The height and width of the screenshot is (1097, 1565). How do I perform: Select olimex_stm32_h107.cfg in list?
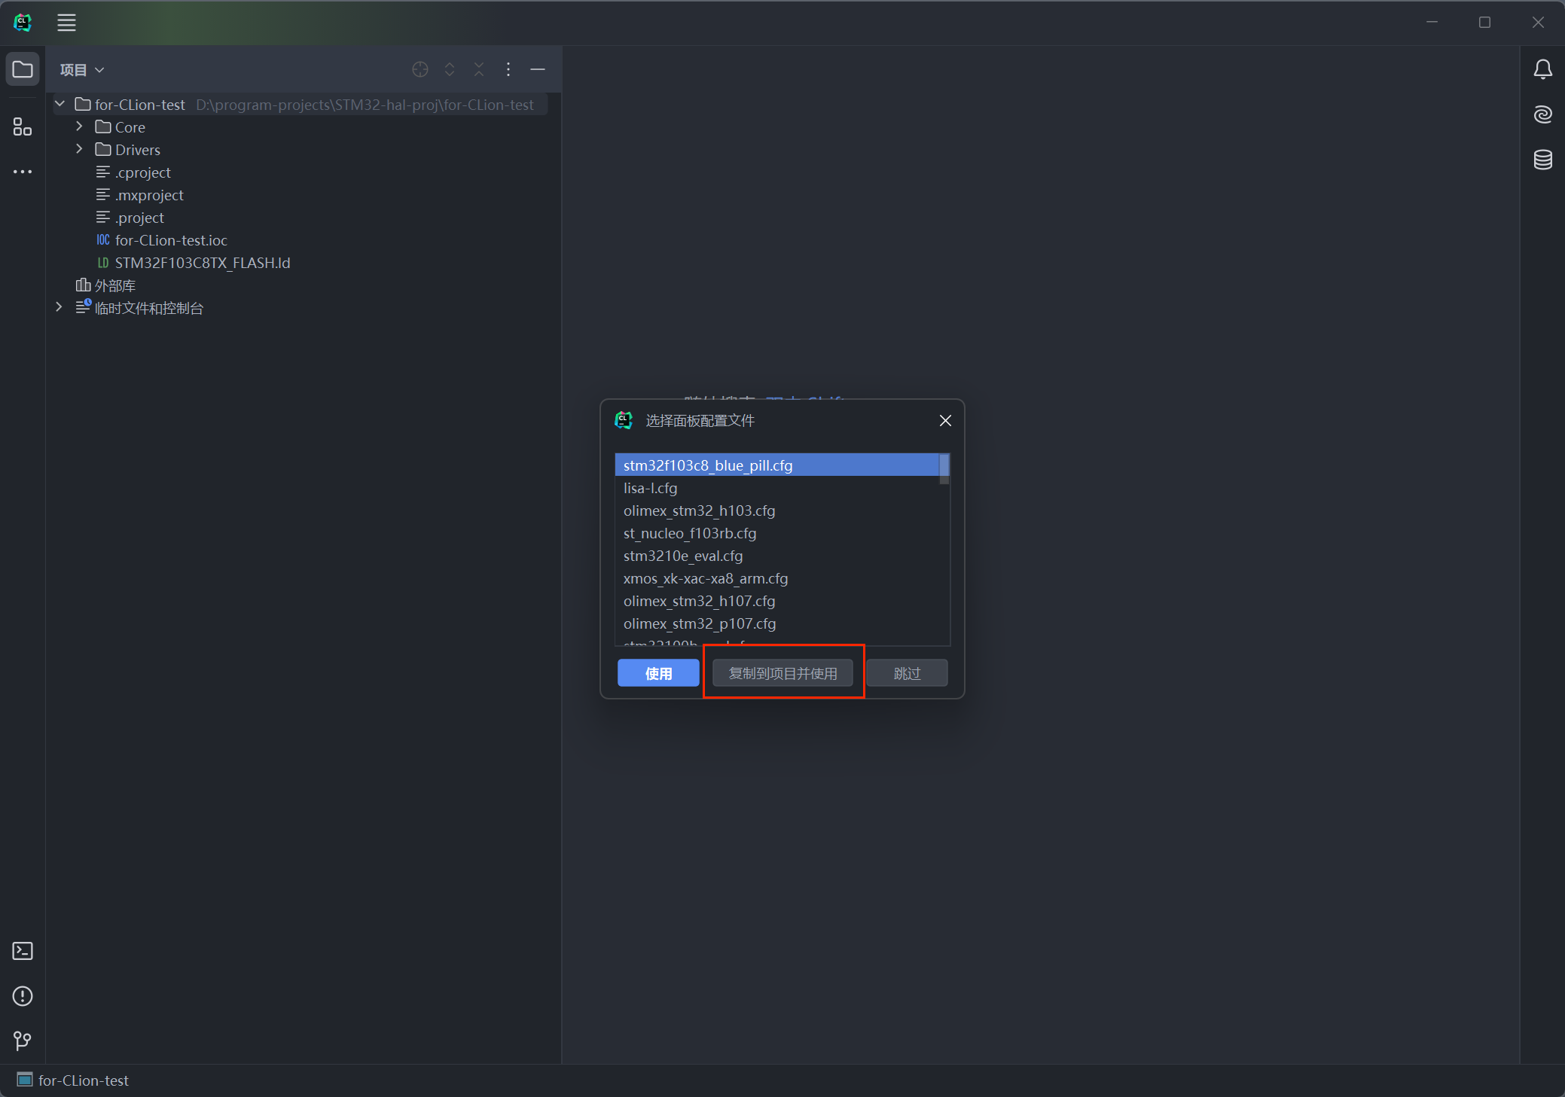click(776, 601)
